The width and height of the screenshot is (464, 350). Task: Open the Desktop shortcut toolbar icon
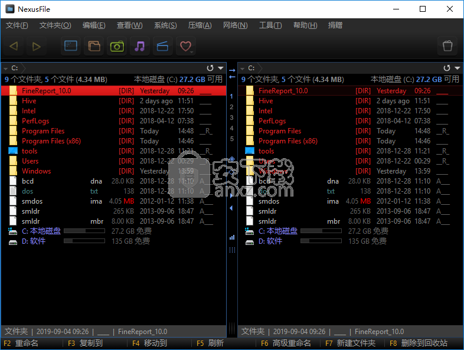pos(71,46)
